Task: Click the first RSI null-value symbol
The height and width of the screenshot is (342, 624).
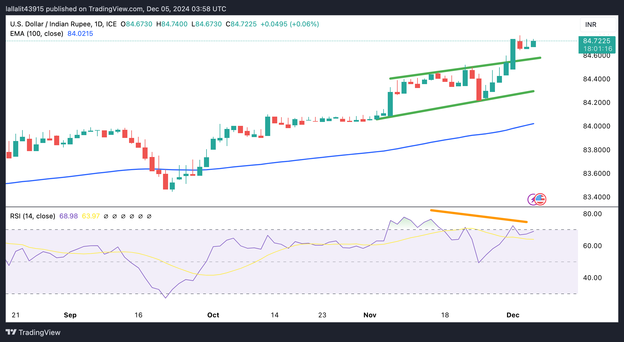Action: 106,216
